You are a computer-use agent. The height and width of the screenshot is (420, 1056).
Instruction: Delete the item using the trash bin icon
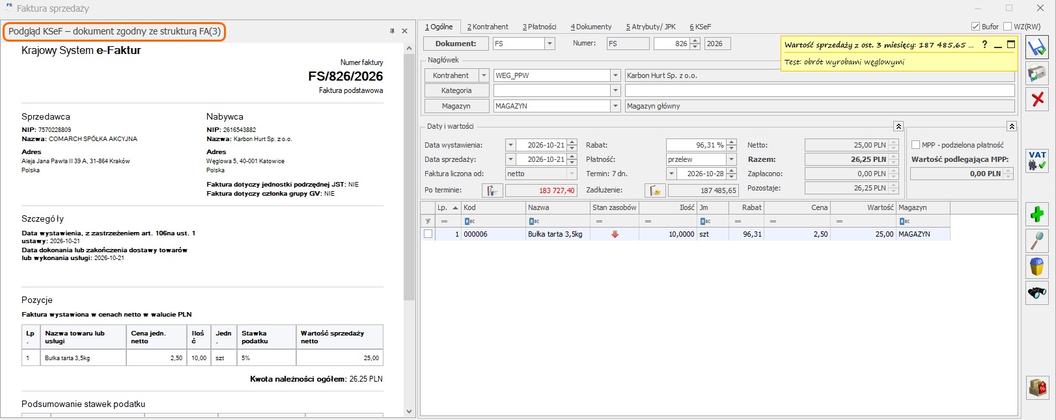tap(1037, 267)
